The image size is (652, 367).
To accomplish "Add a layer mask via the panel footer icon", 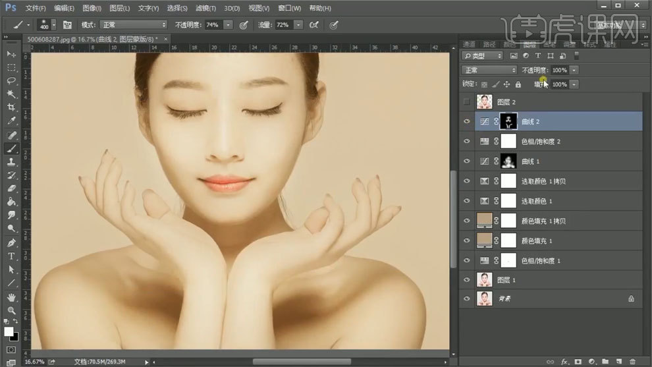I will click(578, 362).
